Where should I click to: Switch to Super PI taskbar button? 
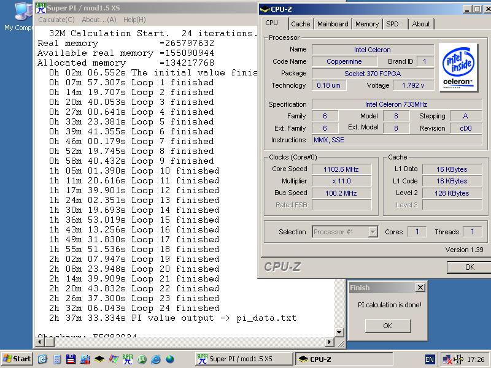[x=244, y=359]
